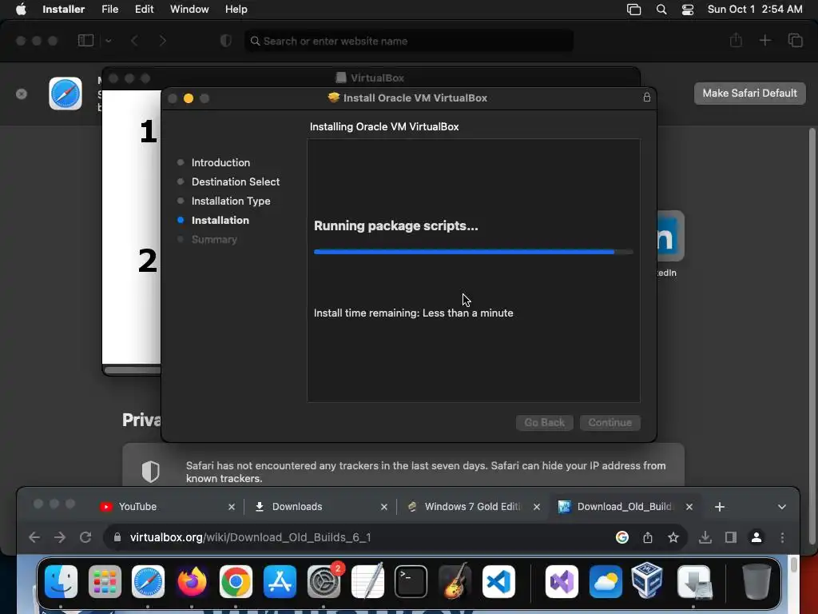Screen dimensions: 818x614
Task: Go back in Safari toolbar
Action: (134, 40)
